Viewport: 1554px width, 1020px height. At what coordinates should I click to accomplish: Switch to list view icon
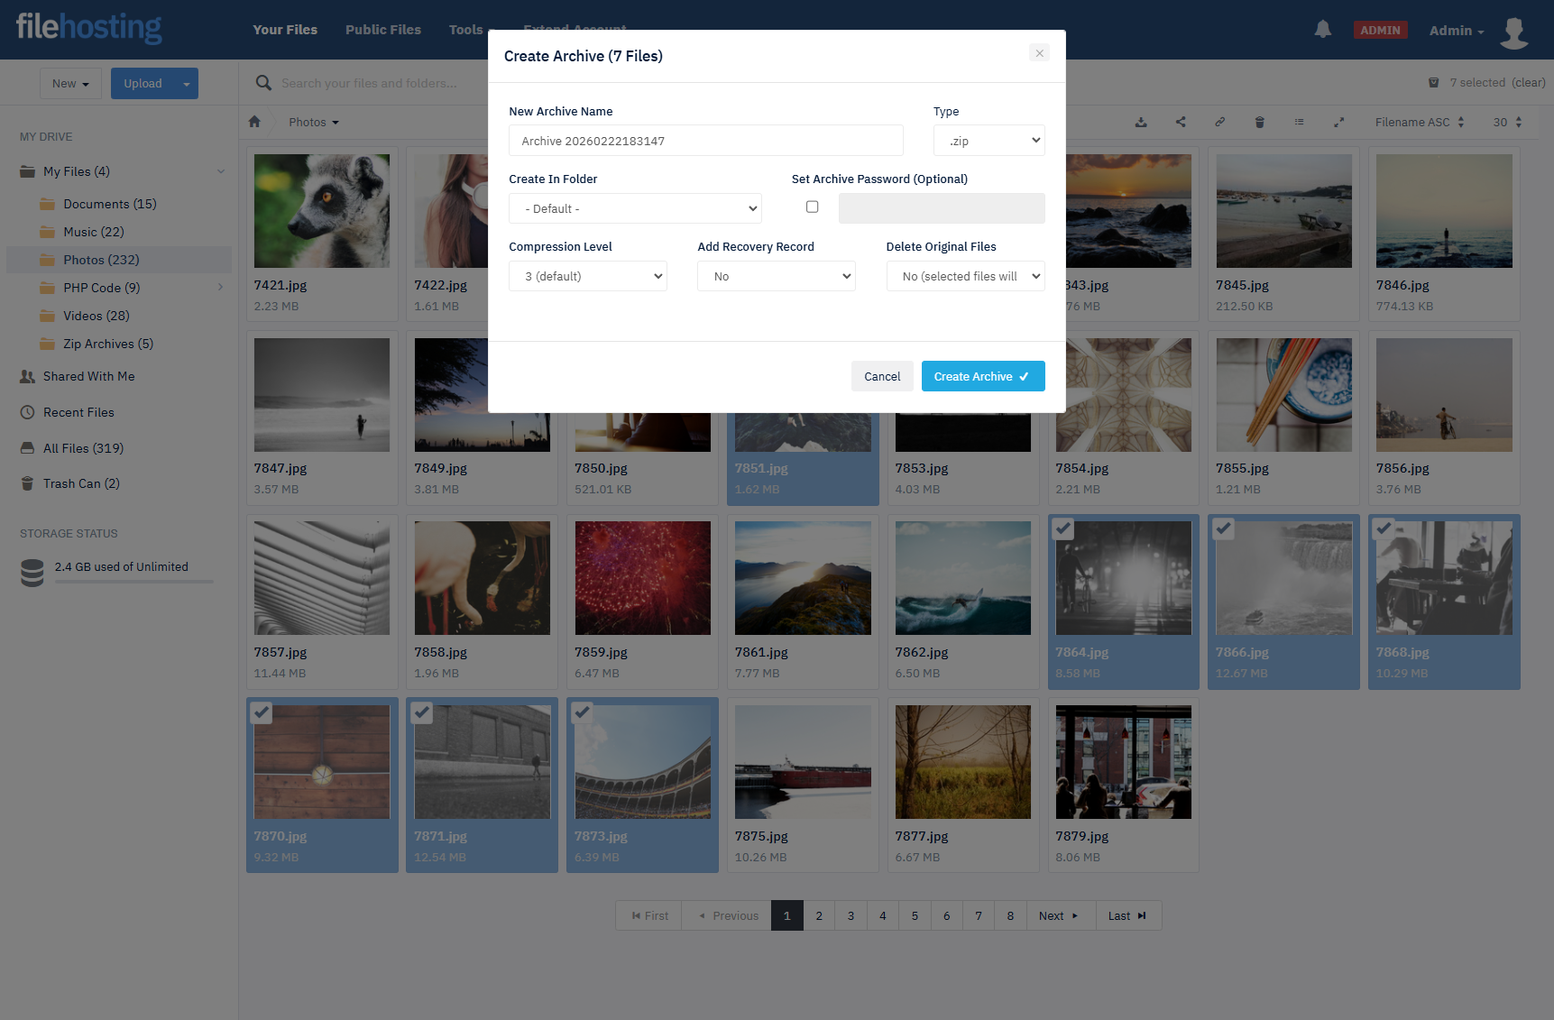(1299, 123)
